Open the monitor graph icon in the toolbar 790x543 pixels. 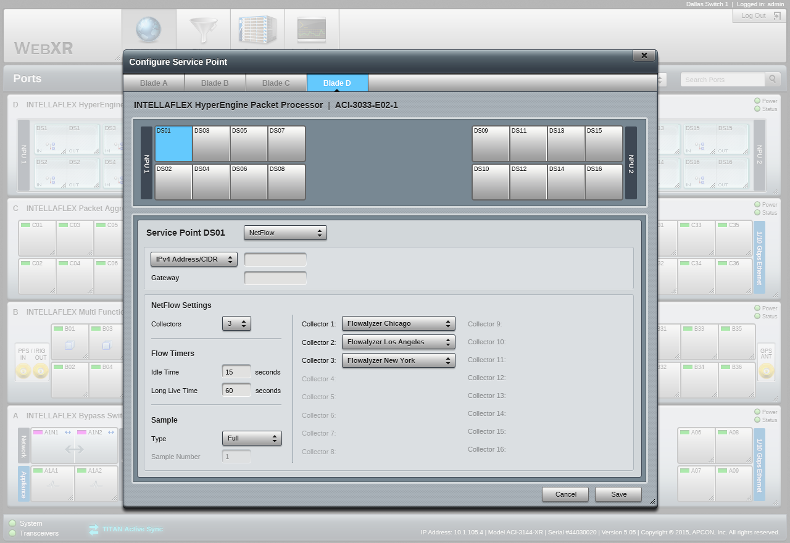coord(312,30)
